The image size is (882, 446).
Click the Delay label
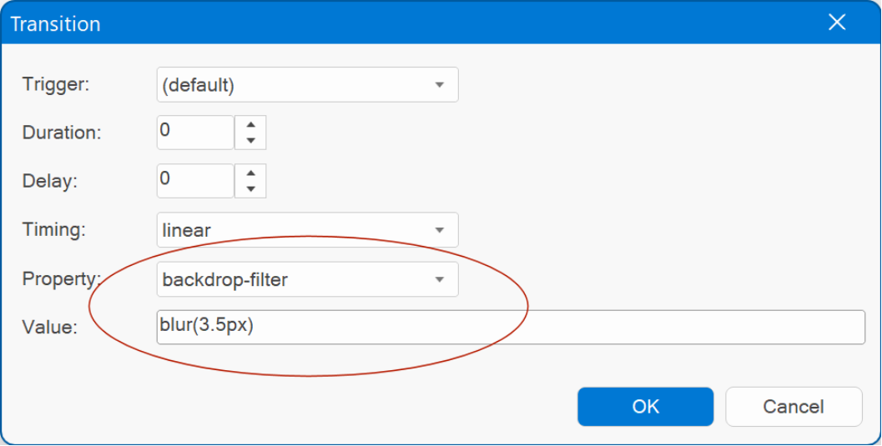(x=49, y=181)
